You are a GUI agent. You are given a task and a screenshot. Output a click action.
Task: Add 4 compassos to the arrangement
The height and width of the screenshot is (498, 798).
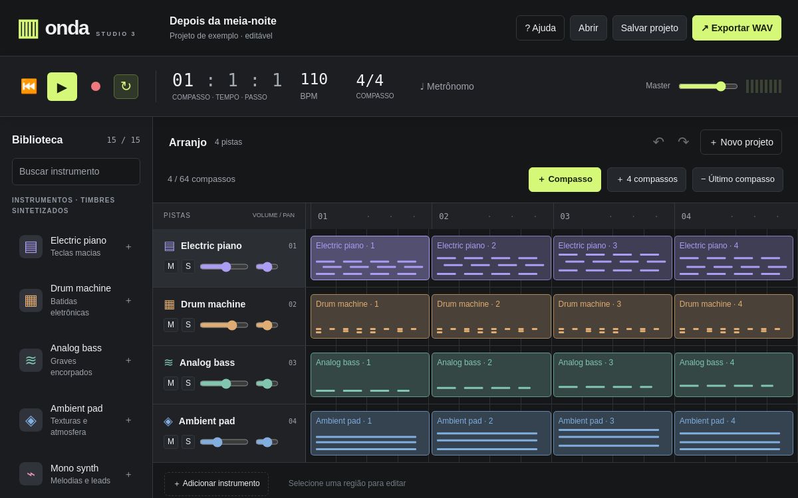646,179
